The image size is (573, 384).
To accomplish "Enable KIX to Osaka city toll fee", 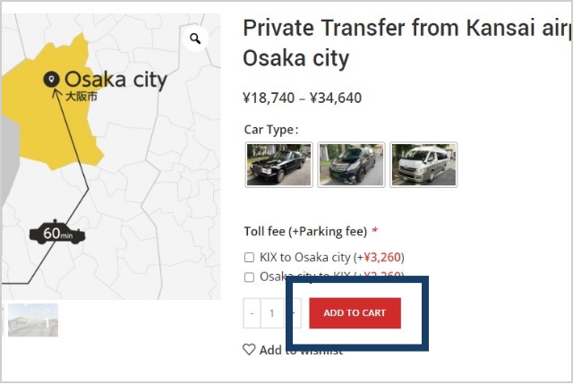I will pos(250,257).
